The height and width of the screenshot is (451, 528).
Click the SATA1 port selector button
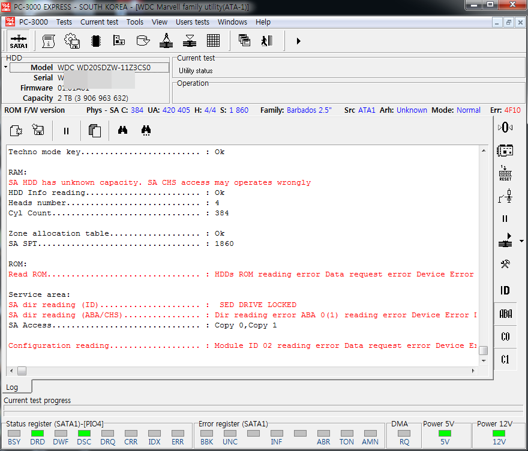pos(19,41)
